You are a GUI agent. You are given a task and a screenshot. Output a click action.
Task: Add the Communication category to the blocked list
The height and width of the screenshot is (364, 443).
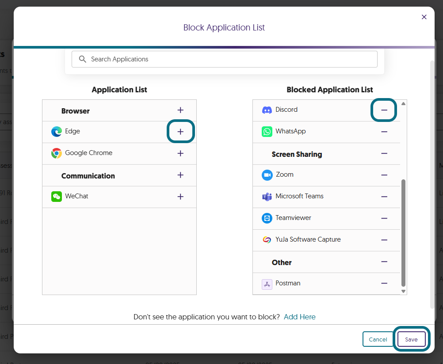pyautogui.click(x=180, y=175)
